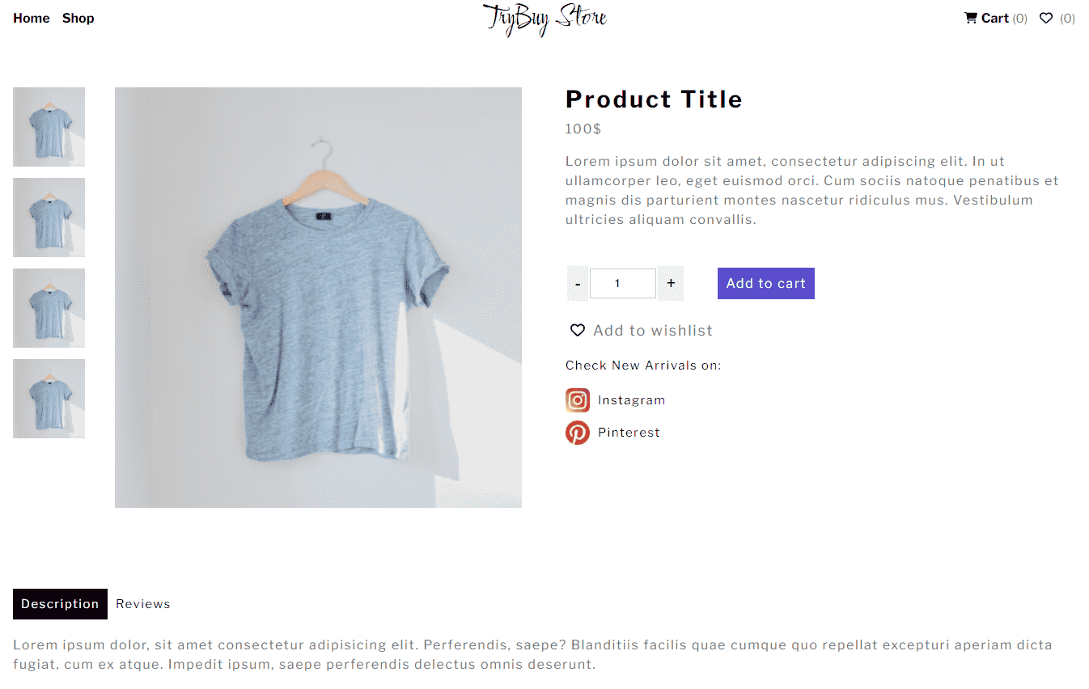Viewport: 1089px width, 689px height.
Task: Click the heart icon beside Add to wishlist
Action: 577,330
